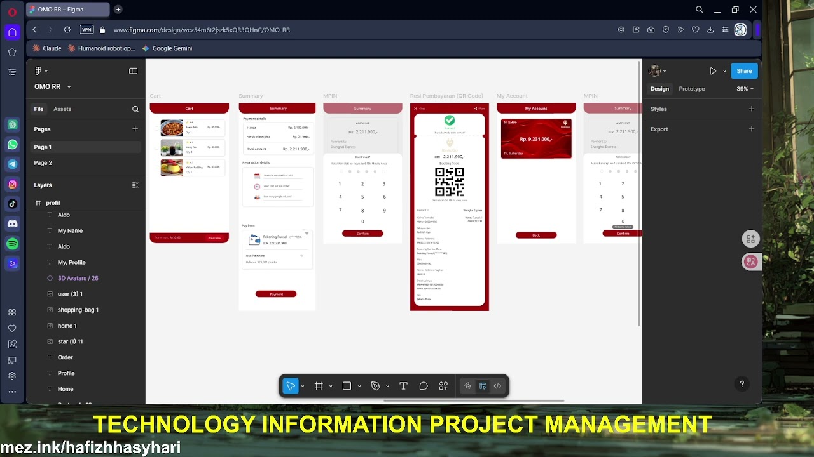Screen dimensions: 814x457
Task: Select the Frame tool
Action: 319,386
